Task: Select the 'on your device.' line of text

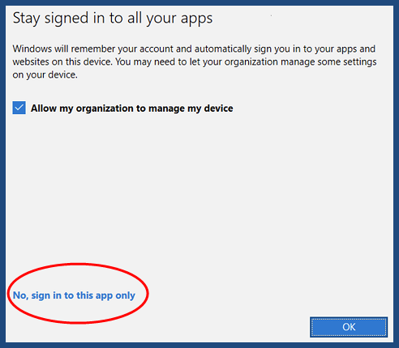Action: click(x=45, y=74)
